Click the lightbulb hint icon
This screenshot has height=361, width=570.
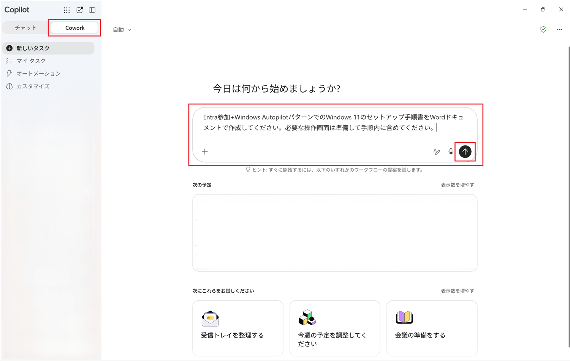[248, 170]
